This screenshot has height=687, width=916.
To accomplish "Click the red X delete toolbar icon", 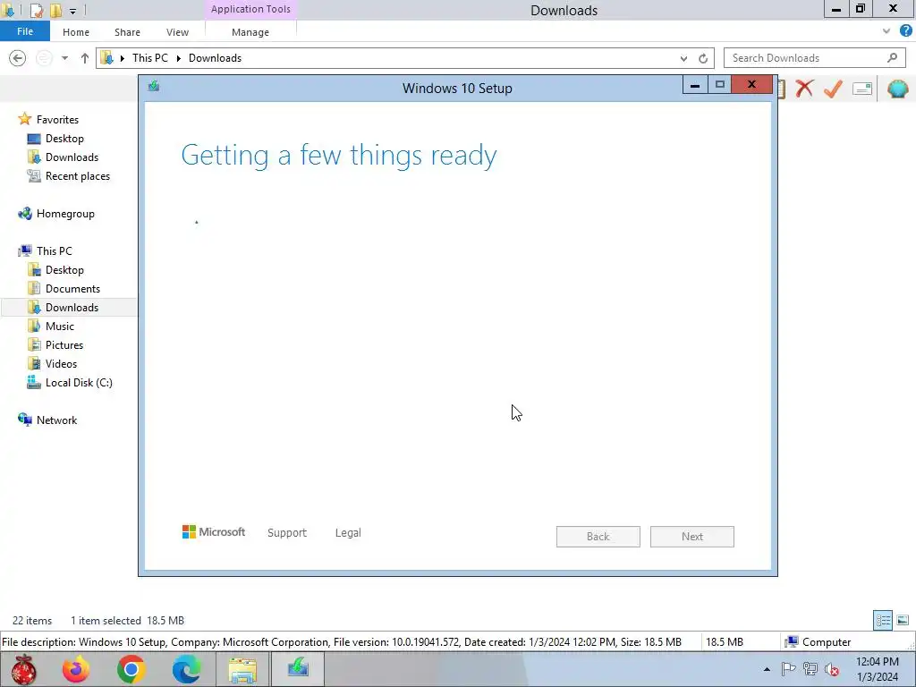I will tap(804, 89).
